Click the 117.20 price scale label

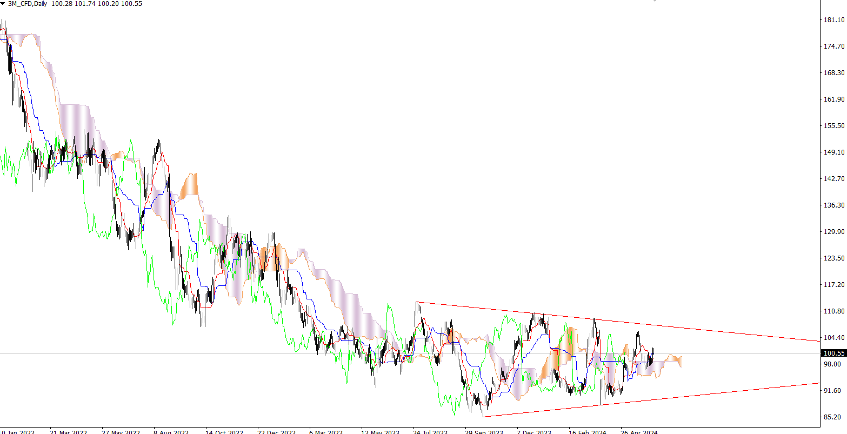[x=833, y=285]
